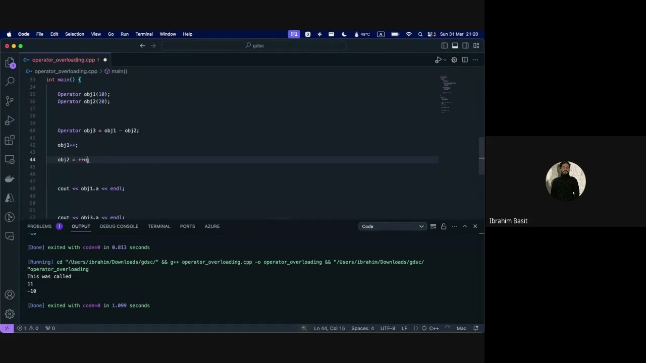This screenshot has width=646, height=363.
Task: Open the Docker view in activity bar
Action: [x=10, y=178]
